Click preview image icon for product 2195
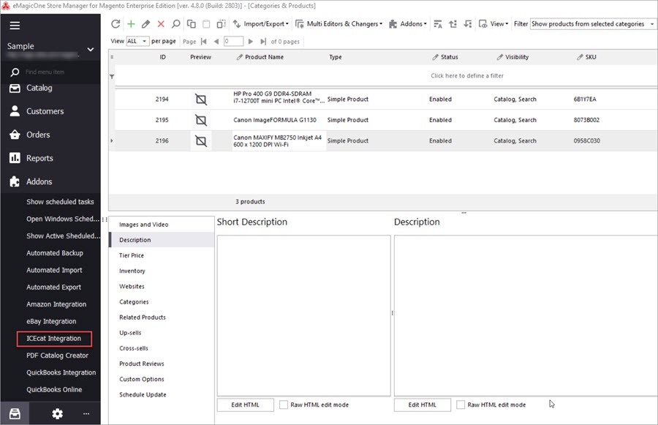The width and height of the screenshot is (658, 425). 201,120
